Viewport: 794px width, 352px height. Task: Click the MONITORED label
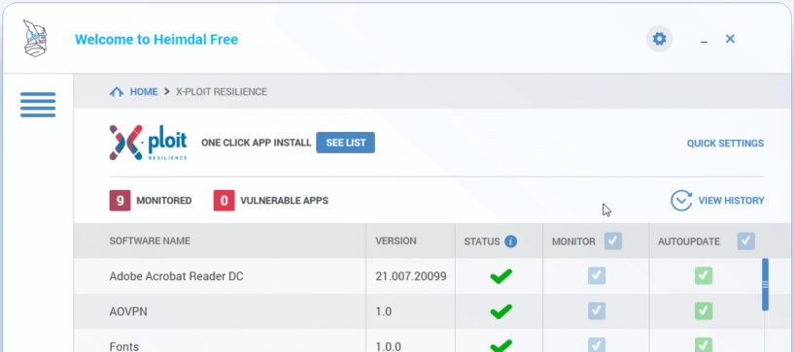point(164,201)
